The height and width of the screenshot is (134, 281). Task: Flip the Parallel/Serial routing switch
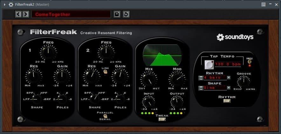(x=105, y=116)
